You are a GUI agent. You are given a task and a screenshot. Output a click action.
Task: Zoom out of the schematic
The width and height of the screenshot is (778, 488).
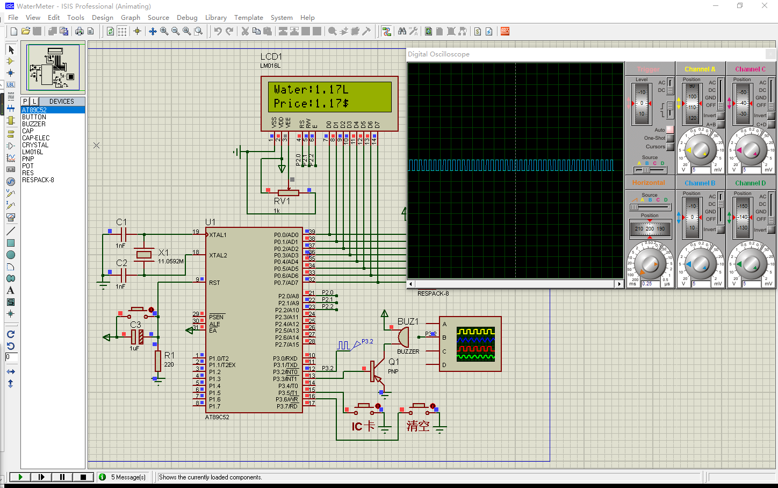175,31
